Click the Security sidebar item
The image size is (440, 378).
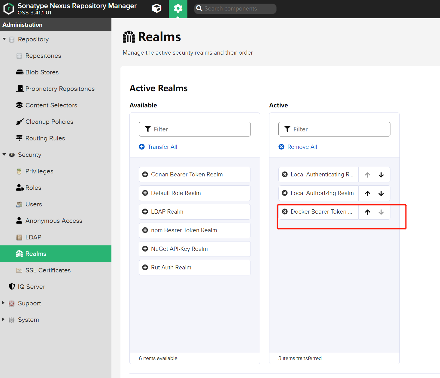pos(30,155)
